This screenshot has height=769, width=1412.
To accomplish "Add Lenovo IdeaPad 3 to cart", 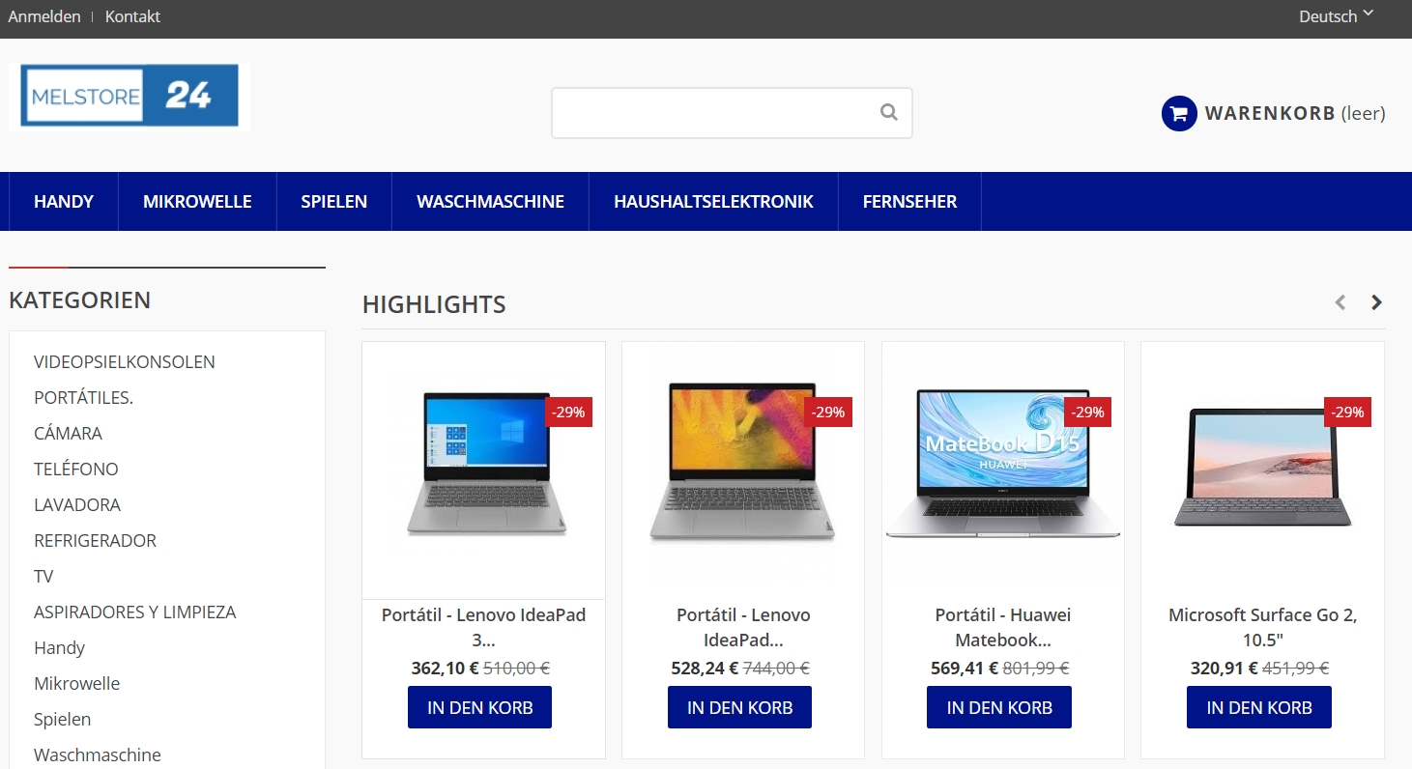I will click(x=479, y=707).
